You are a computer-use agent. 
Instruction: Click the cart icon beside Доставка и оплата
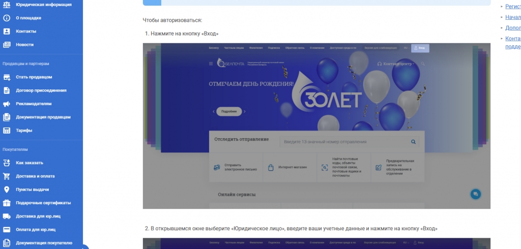pyautogui.click(x=7, y=176)
